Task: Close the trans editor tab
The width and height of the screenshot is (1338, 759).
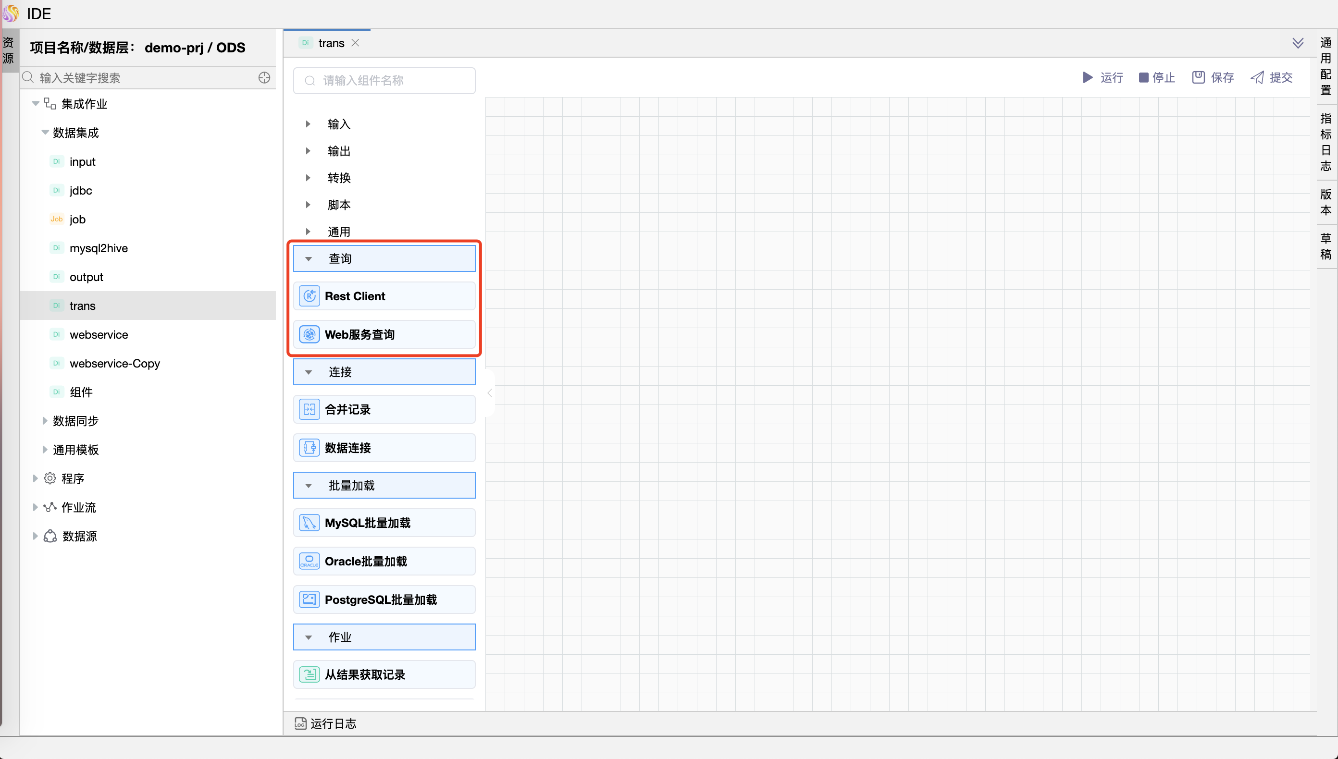Action: 355,43
